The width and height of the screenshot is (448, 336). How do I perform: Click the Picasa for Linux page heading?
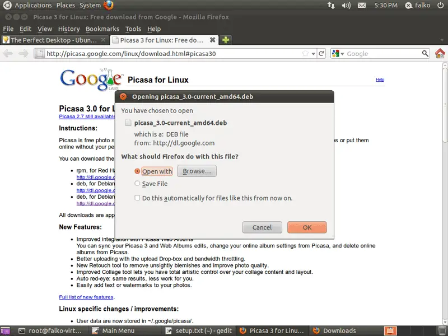pyautogui.click(x=158, y=80)
